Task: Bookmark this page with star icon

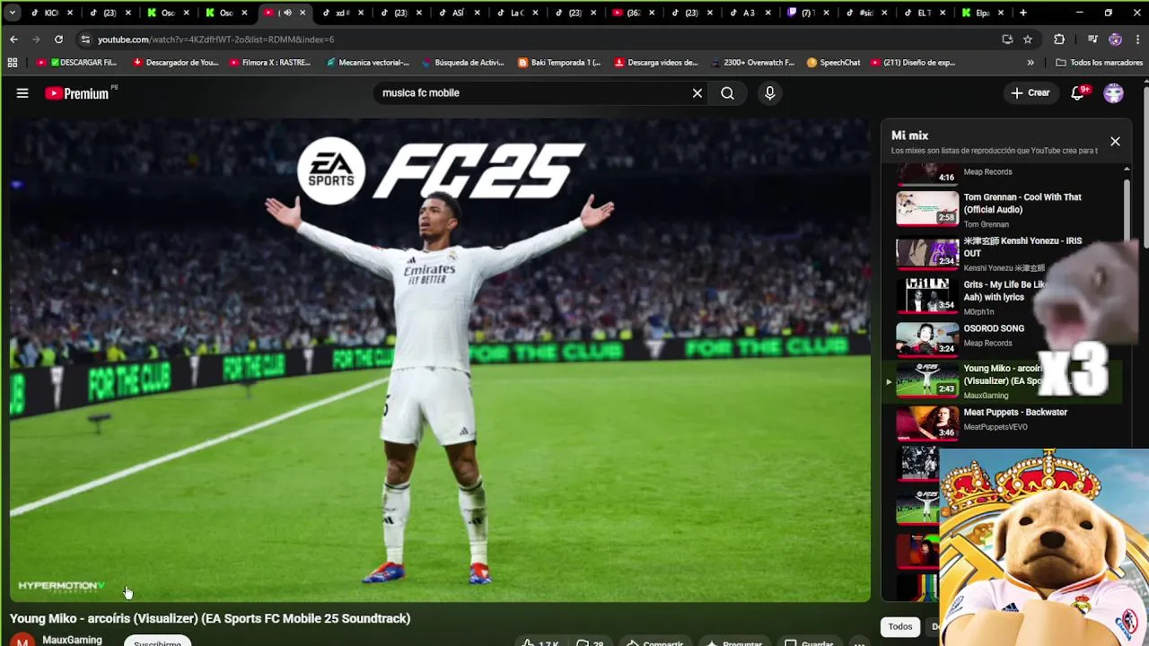Action: coord(1028,39)
